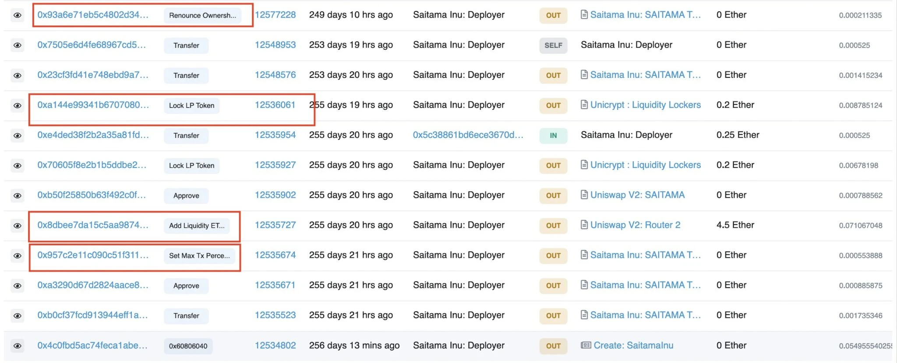
Task: Open Uniswap V2: SAITAMA address
Action: tap(638, 195)
